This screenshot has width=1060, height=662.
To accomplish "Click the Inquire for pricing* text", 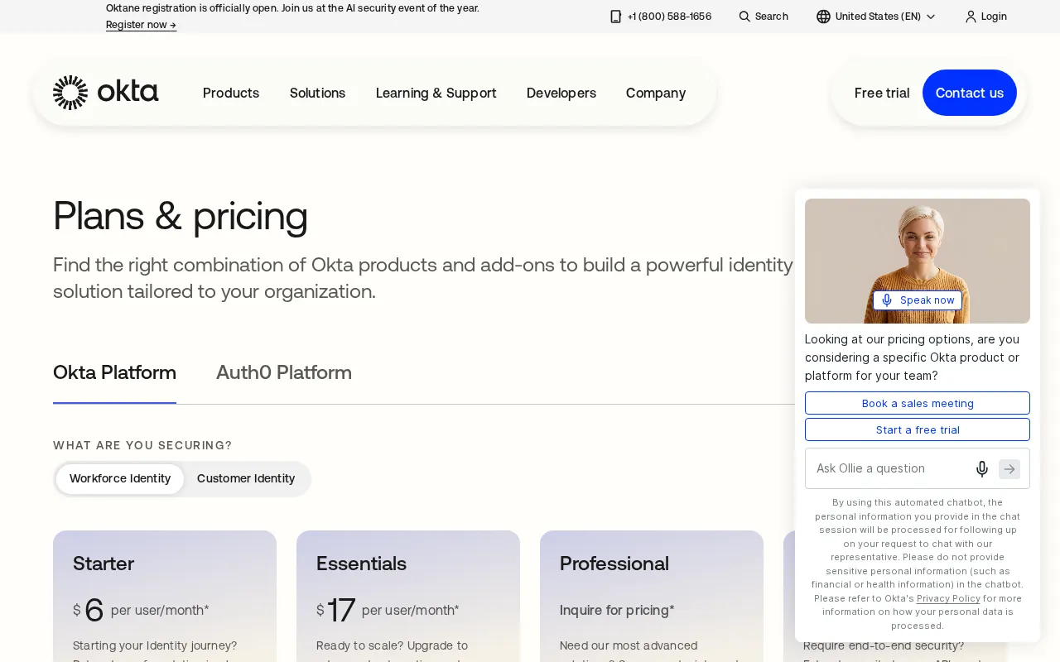I will pyautogui.click(x=617, y=610).
